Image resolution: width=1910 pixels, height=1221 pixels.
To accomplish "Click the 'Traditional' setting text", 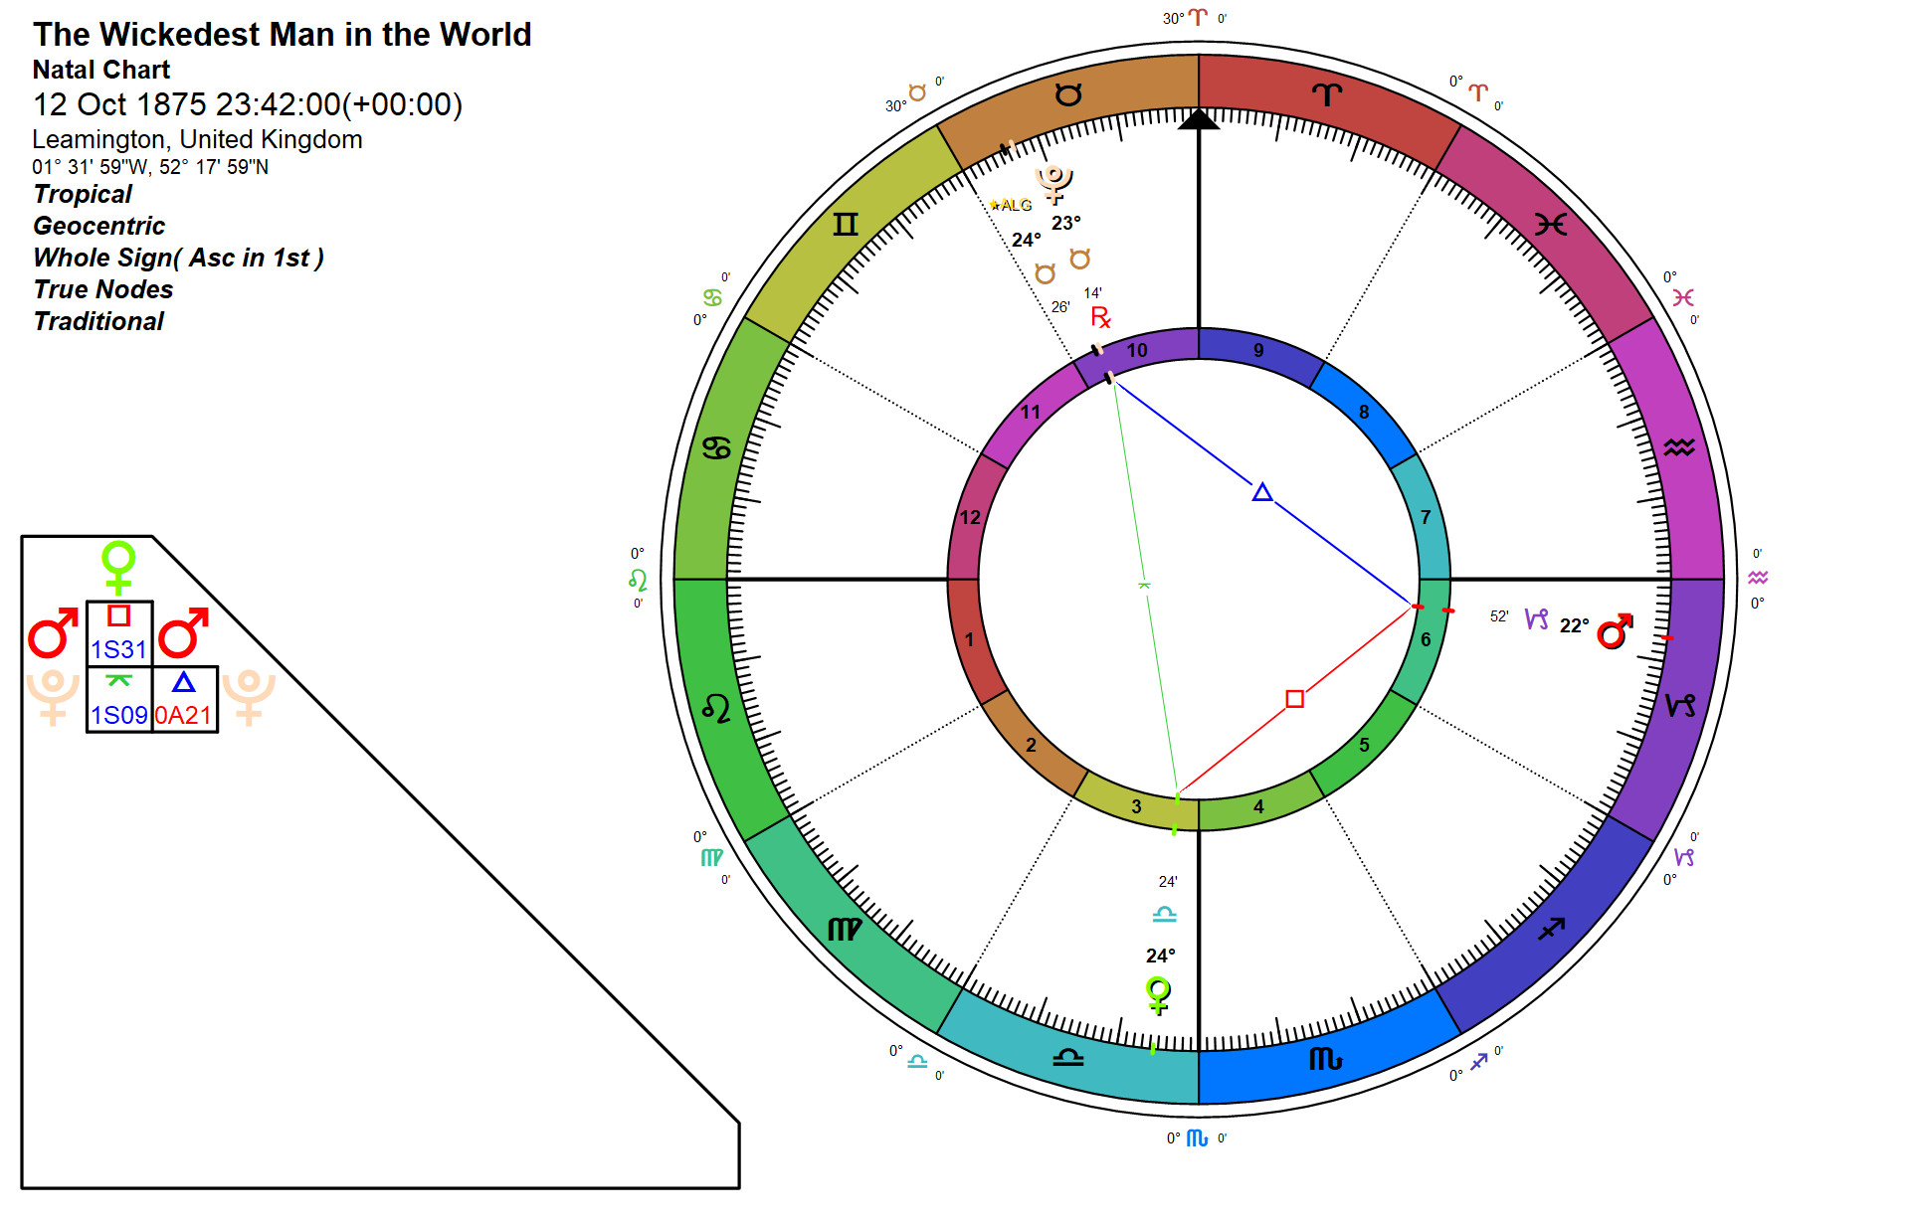I will 98,321.
